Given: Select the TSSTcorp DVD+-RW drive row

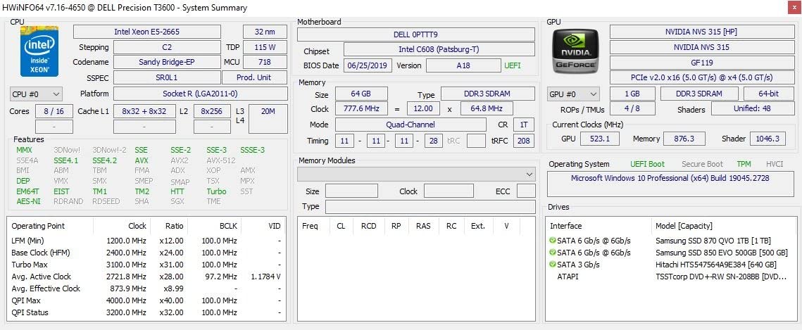Looking at the screenshot, I should point(671,277).
